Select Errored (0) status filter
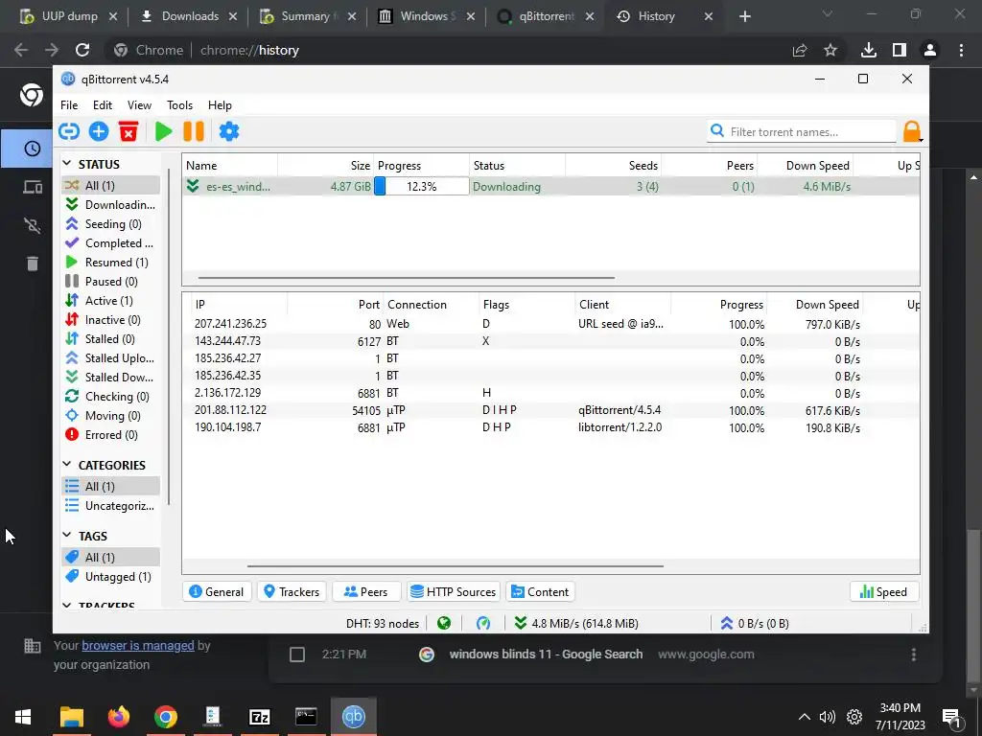The image size is (982, 736). (x=110, y=434)
